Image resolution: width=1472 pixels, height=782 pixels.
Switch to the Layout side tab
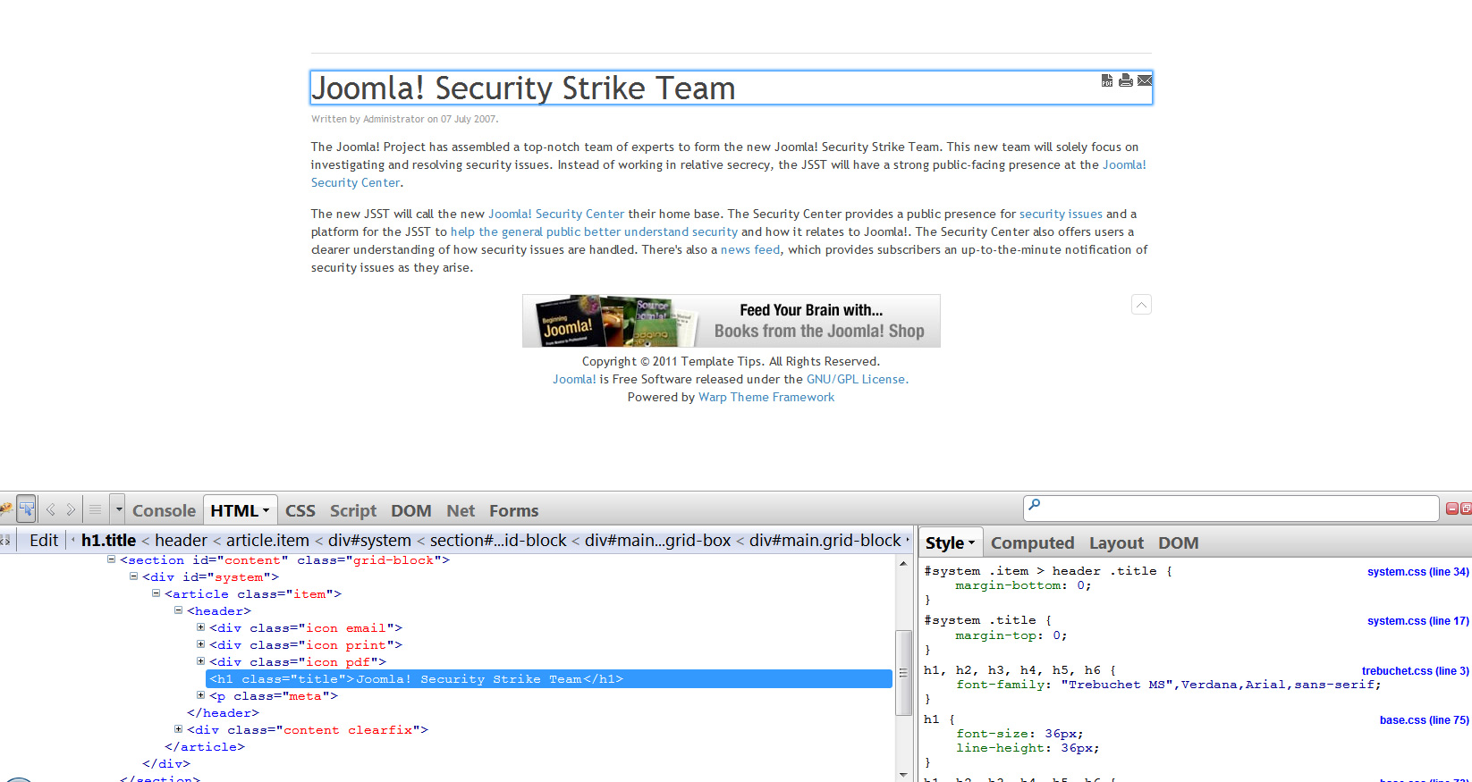1116,542
